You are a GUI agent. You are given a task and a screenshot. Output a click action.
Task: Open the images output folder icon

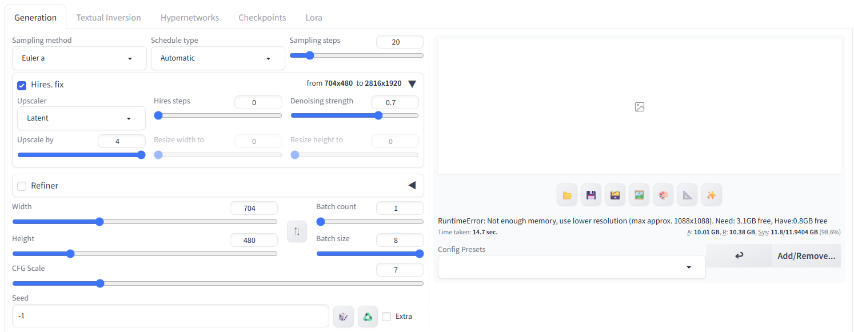point(567,195)
